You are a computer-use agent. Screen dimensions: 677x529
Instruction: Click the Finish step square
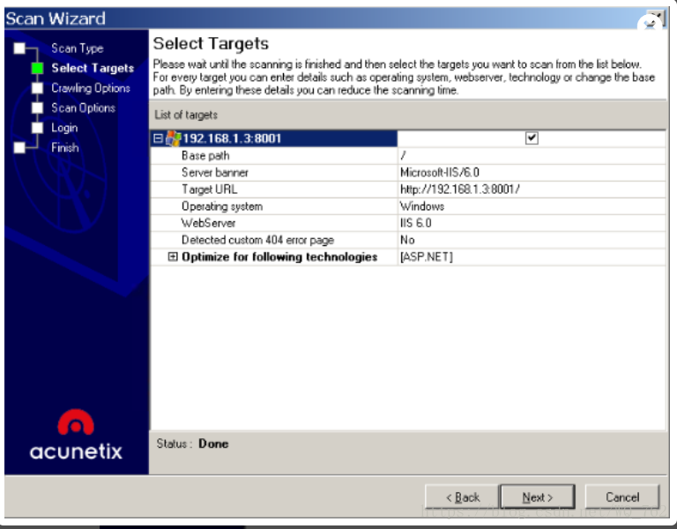(19, 148)
